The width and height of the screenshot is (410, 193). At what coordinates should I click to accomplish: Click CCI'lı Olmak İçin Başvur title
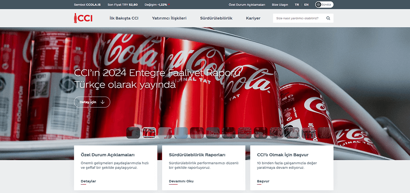pyautogui.click(x=283, y=155)
